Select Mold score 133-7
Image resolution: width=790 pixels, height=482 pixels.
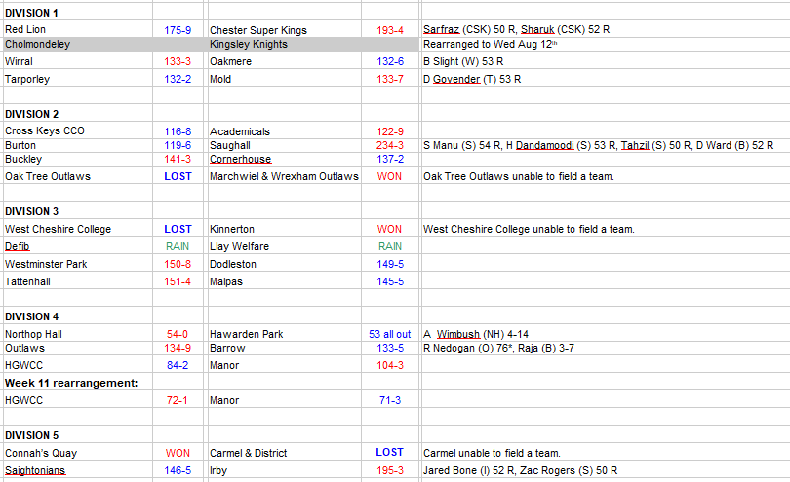pos(390,80)
